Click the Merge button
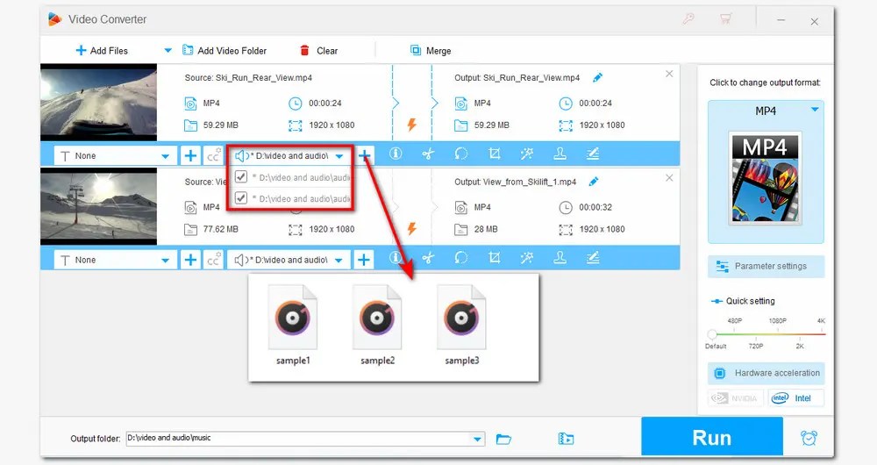This screenshot has height=465, width=877. tap(430, 50)
